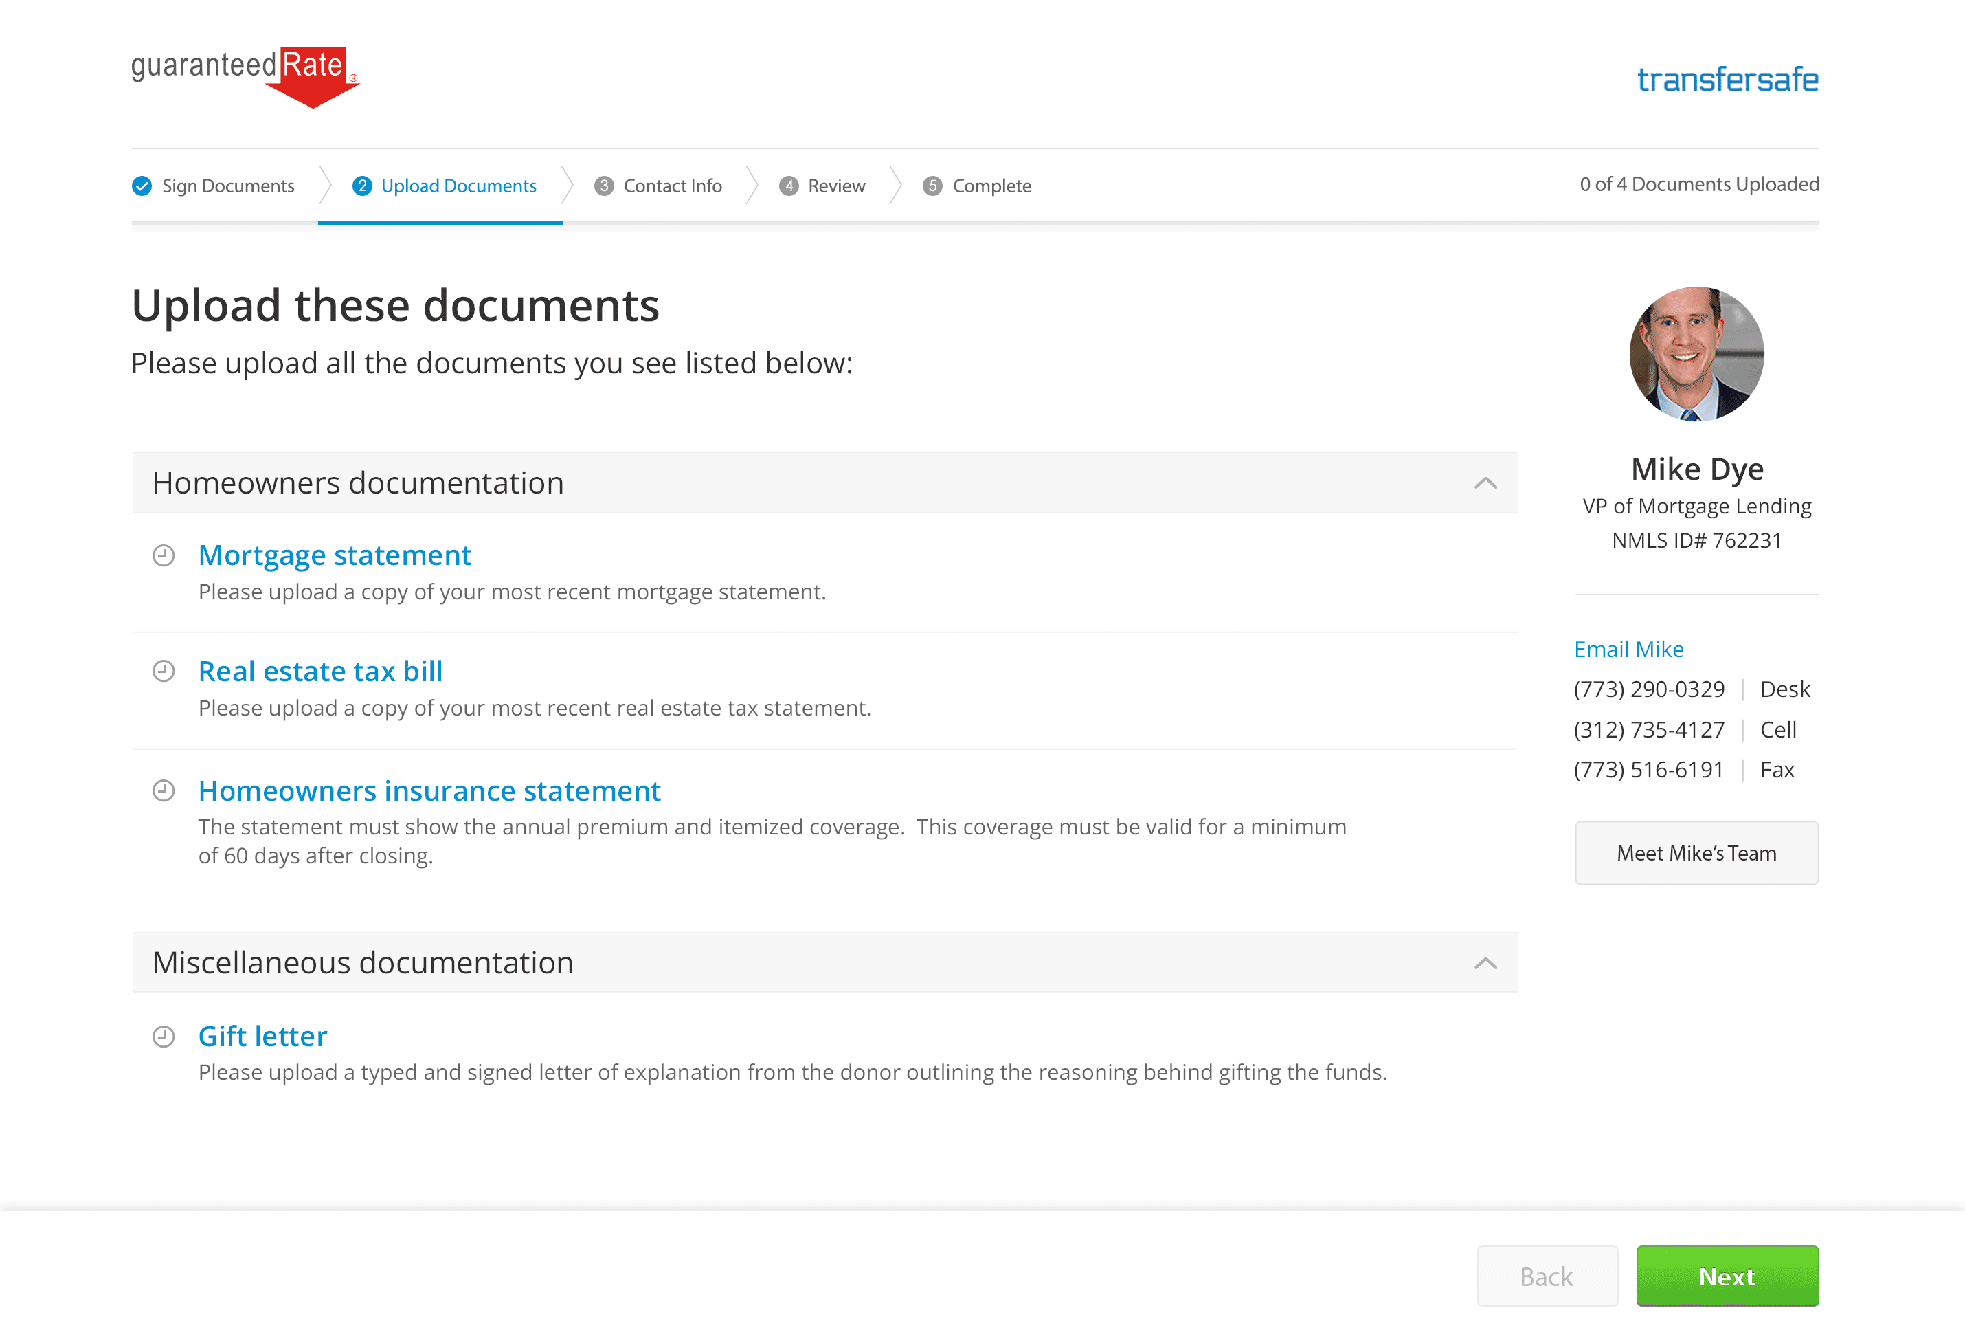Click the step 2 number badge

click(x=362, y=186)
